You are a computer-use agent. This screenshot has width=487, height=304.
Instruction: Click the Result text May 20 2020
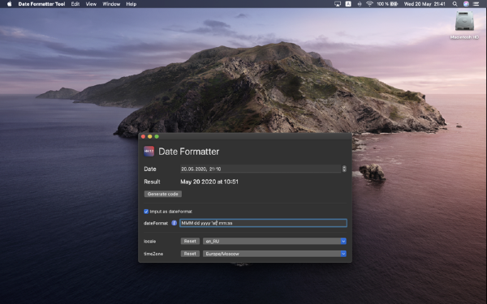point(209,182)
